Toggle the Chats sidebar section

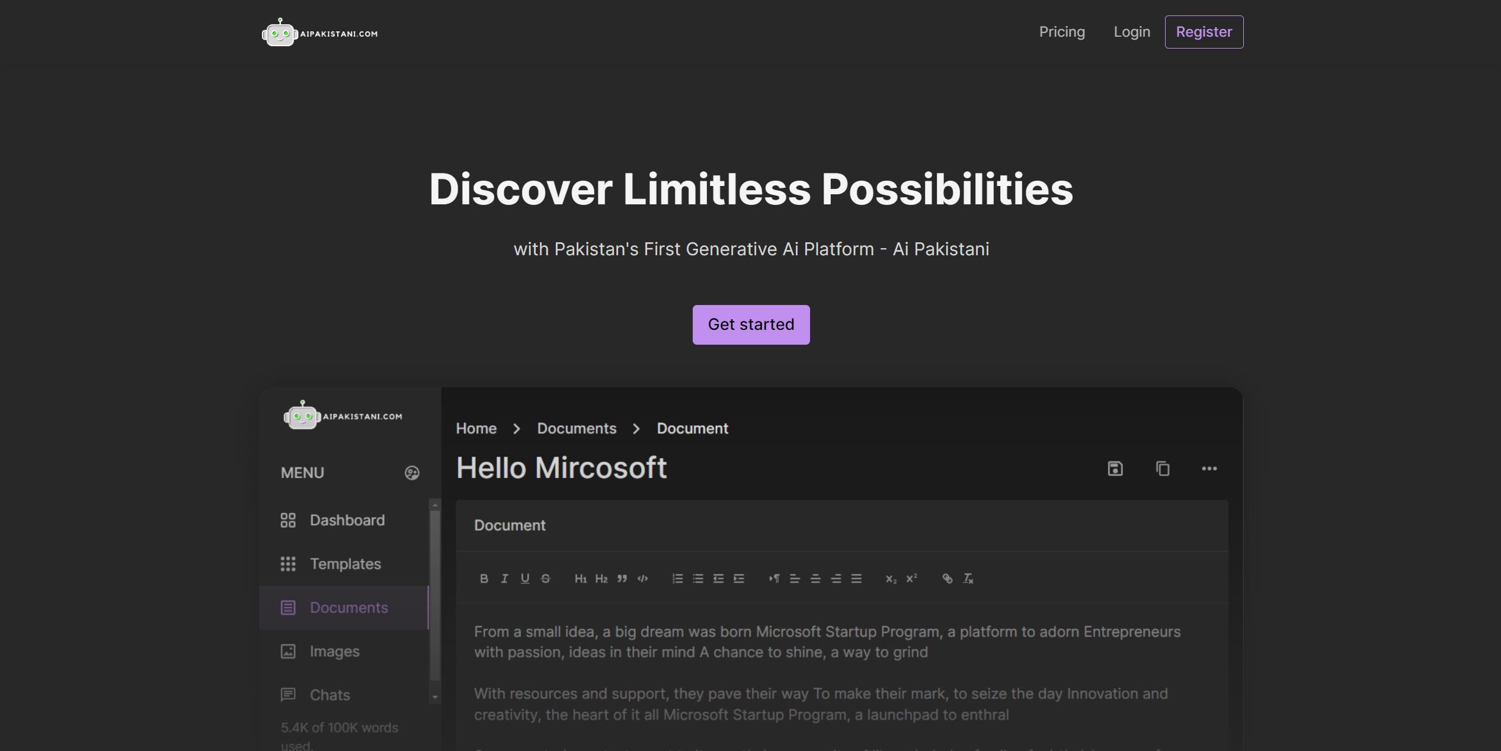[434, 695]
